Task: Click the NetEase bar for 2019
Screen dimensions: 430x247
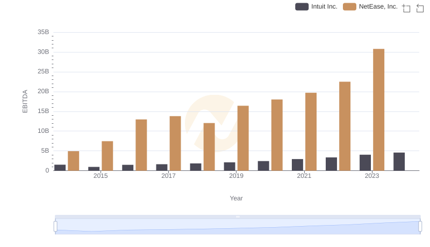Action: [x=243, y=138]
